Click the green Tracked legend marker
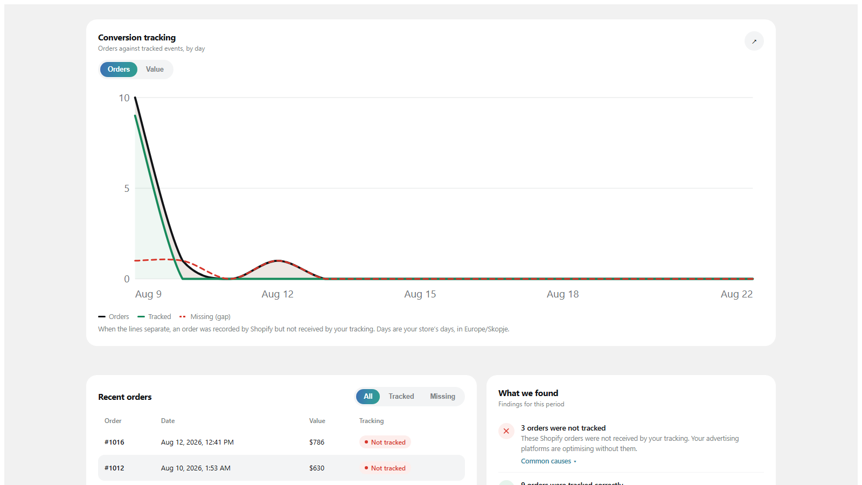The width and height of the screenshot is (862, 485). pyautogui.click(x=141, y=317)
